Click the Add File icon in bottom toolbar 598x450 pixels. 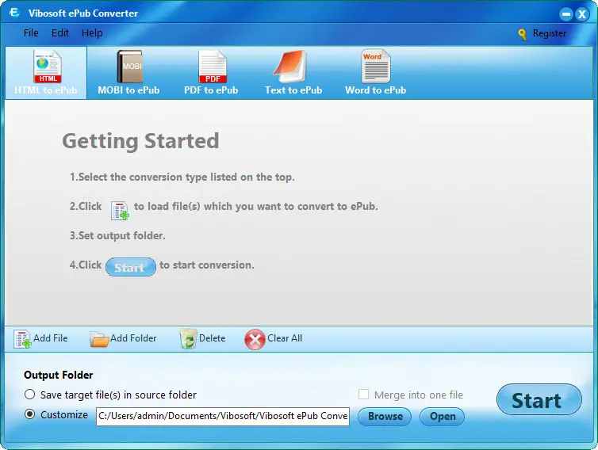click(22, 339)
